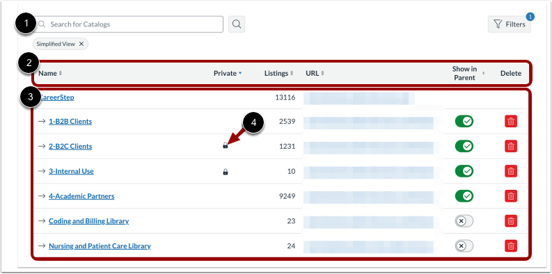
Task: Open the CareerStep catalog link
Action: point(56,97)
